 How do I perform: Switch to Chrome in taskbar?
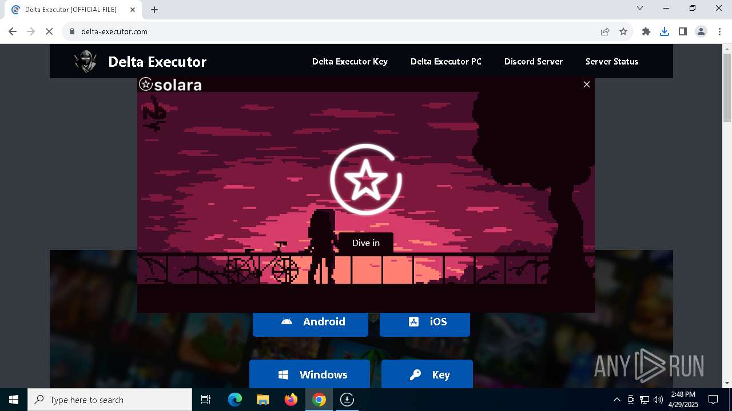319,400
